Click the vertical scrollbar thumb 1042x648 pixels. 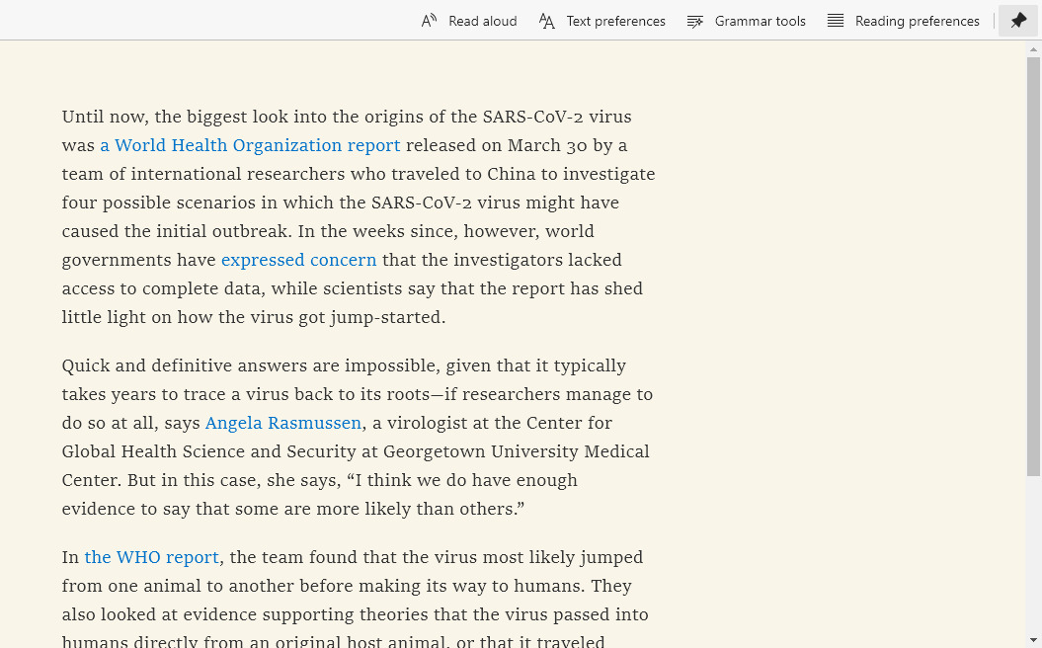[1033, 267]
